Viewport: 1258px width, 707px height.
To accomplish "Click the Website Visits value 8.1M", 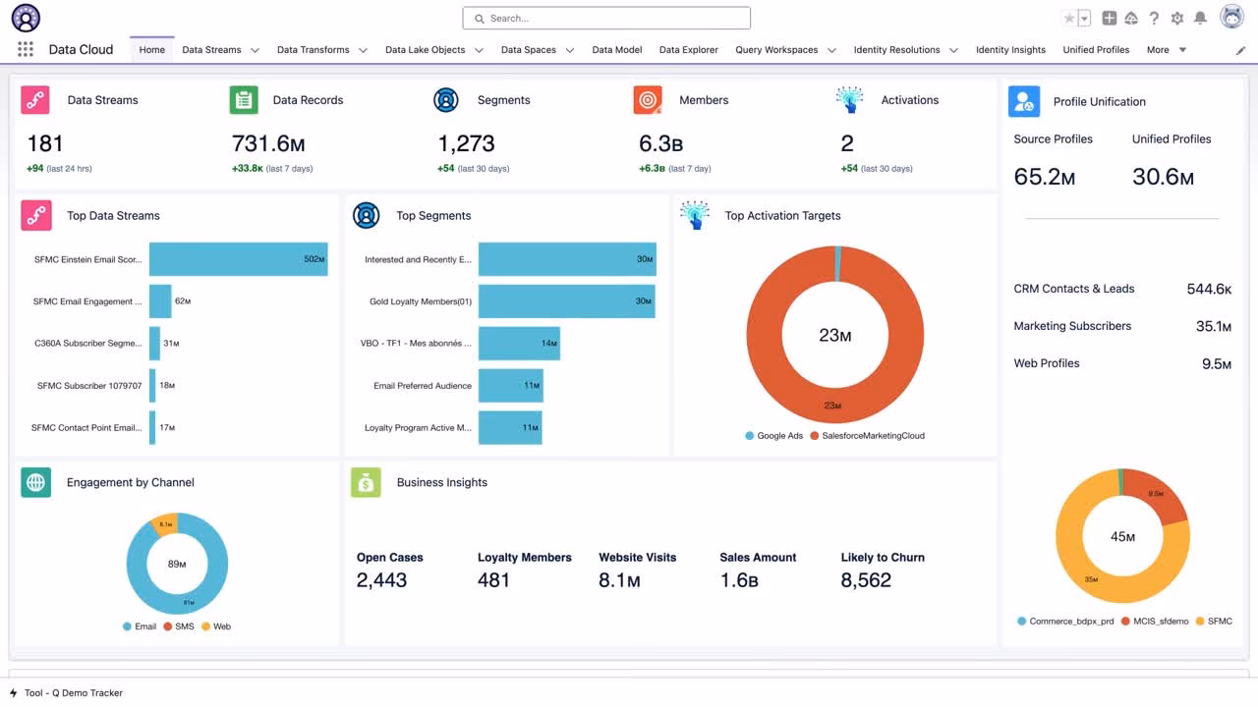I will coord(619,580).
